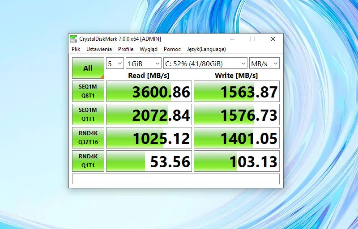Expand the 1GiB test size dropdown
The height and width of the screenshot is (229, 358).
(x=143, y=64)
